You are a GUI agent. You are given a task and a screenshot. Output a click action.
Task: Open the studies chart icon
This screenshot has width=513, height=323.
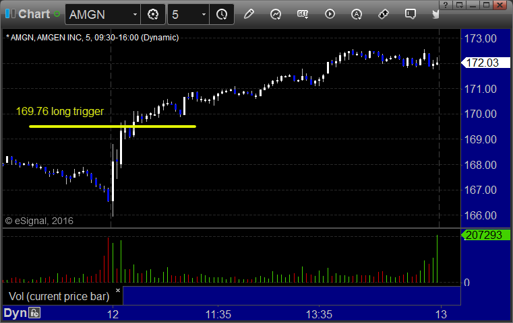(x=276, y=14)
